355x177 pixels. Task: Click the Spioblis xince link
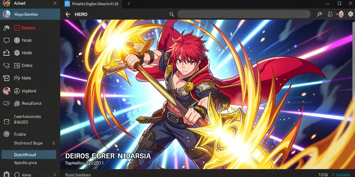tap(25, 162)
